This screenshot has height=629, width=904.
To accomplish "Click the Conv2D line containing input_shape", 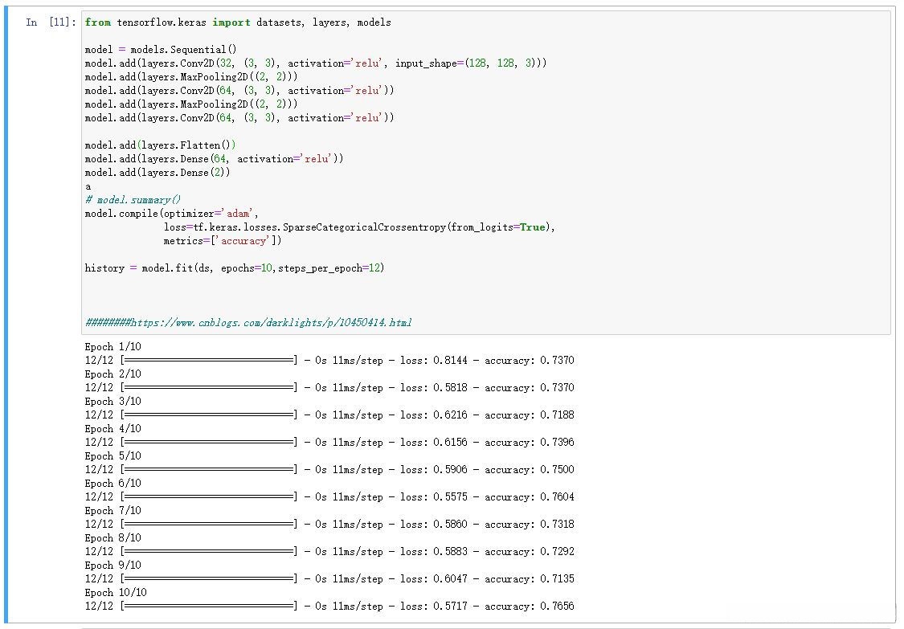I will [315, 63].
